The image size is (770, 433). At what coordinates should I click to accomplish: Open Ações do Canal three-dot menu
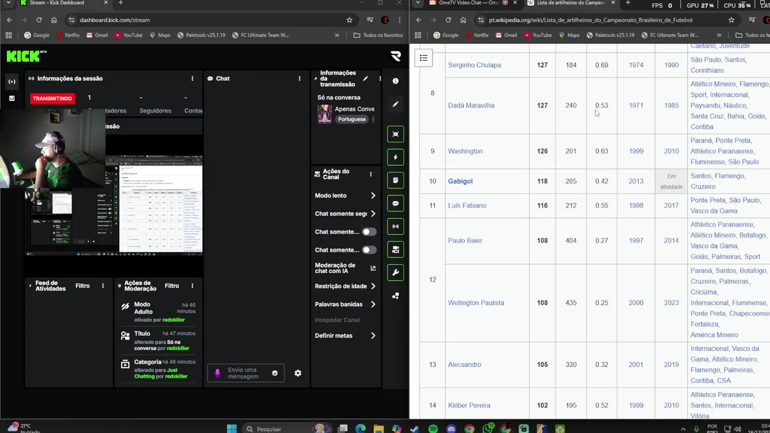pyautogui.click(x=371, y=174)
